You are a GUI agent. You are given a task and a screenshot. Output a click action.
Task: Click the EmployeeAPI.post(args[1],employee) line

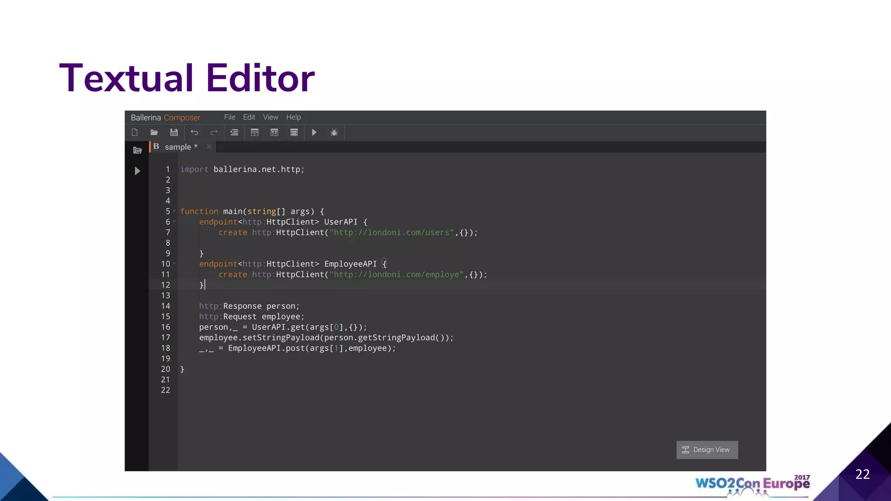pyautogui.click(x=298, y=348)
